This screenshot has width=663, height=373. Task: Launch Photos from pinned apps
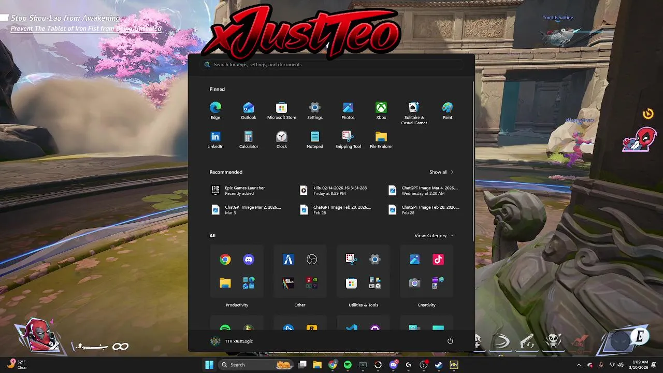pyautogui.click(x=348, y=110)
